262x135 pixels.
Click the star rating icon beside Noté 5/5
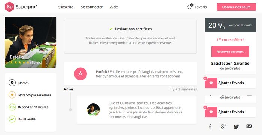click(12, 95)
